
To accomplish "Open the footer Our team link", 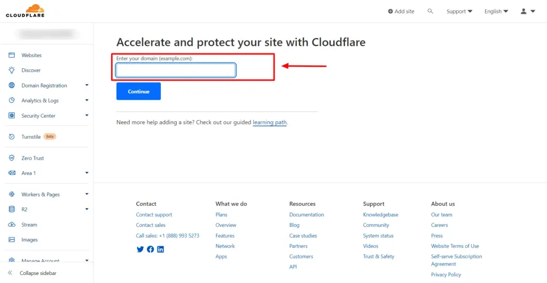I will point(442,215).
